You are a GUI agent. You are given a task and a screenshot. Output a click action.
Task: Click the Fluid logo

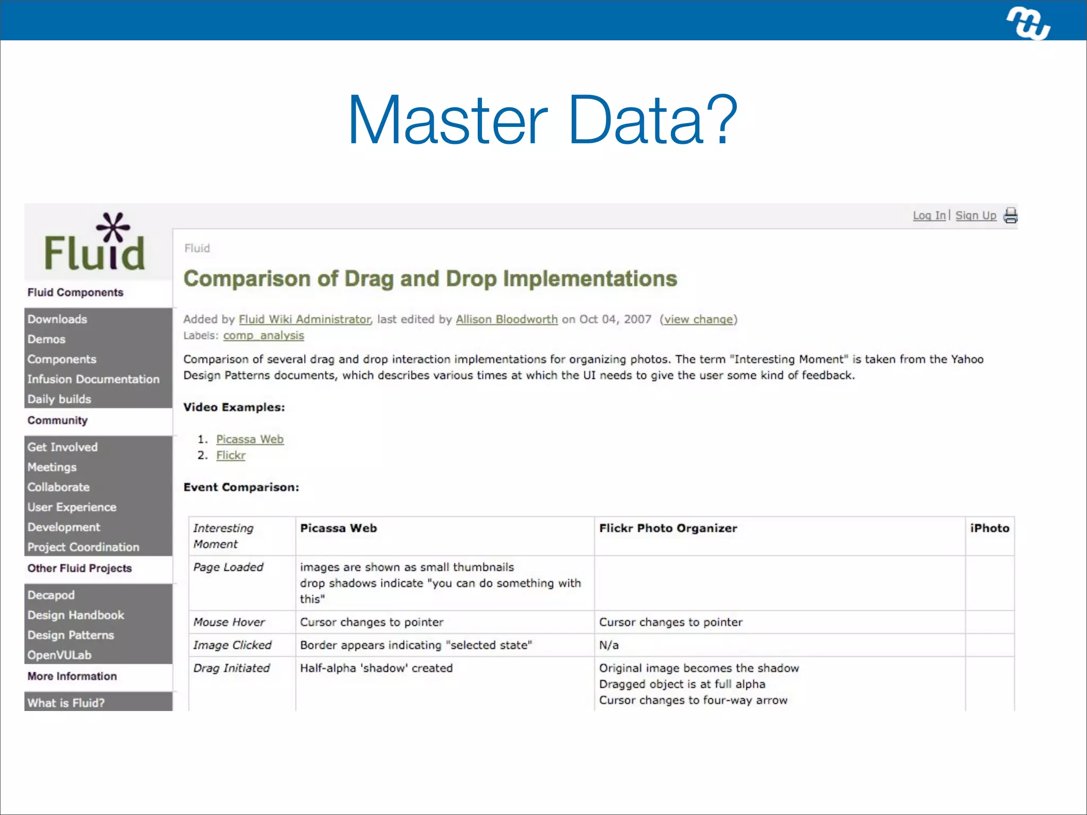click(94, 243)
